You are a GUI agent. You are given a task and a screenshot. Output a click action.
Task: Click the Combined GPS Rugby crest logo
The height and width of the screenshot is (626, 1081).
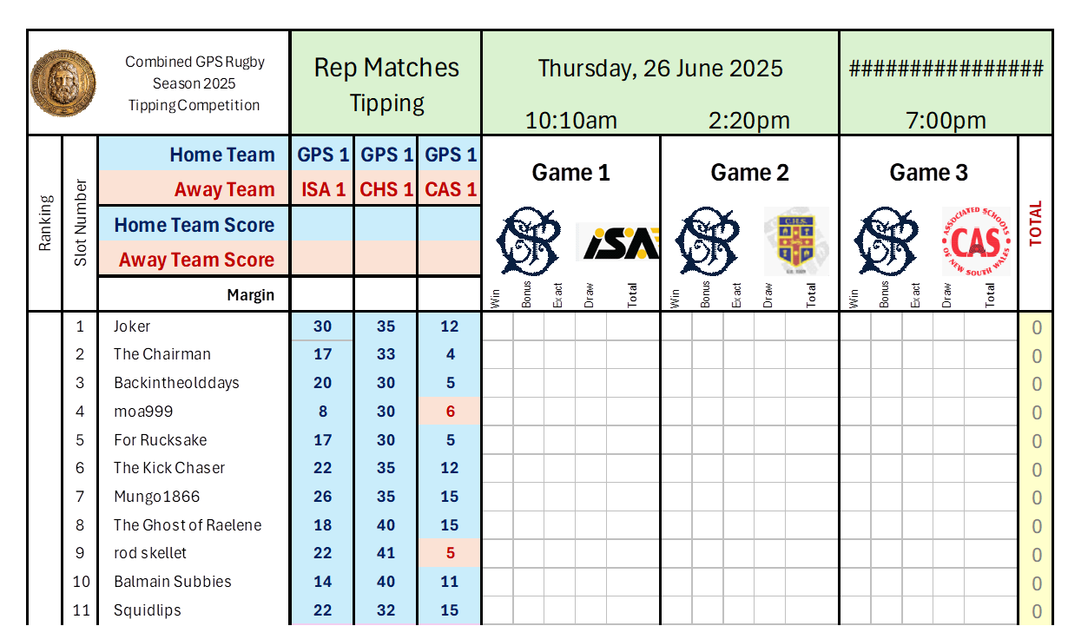click(63, 83)
